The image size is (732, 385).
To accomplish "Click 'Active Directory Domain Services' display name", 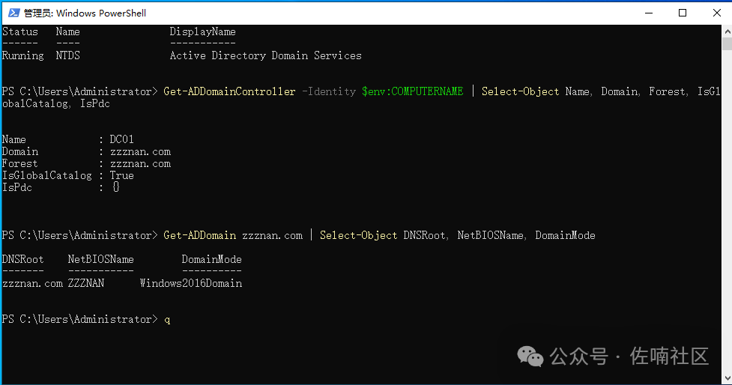I will point(265,55).
